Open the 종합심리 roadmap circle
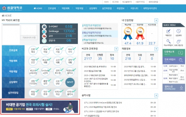This screenshot has height=117, width=186. point(45,82)
